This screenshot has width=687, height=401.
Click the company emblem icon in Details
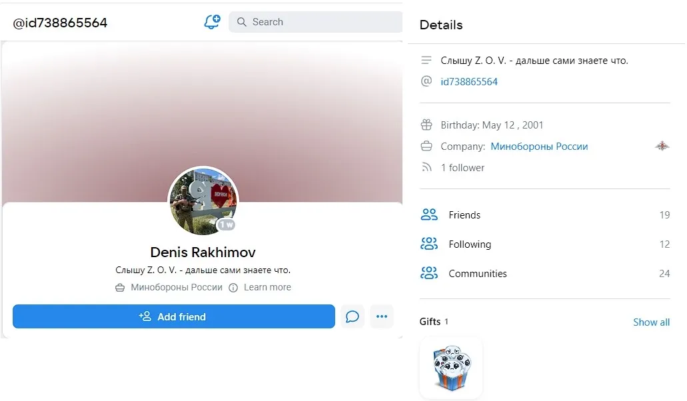pos(662,147)
